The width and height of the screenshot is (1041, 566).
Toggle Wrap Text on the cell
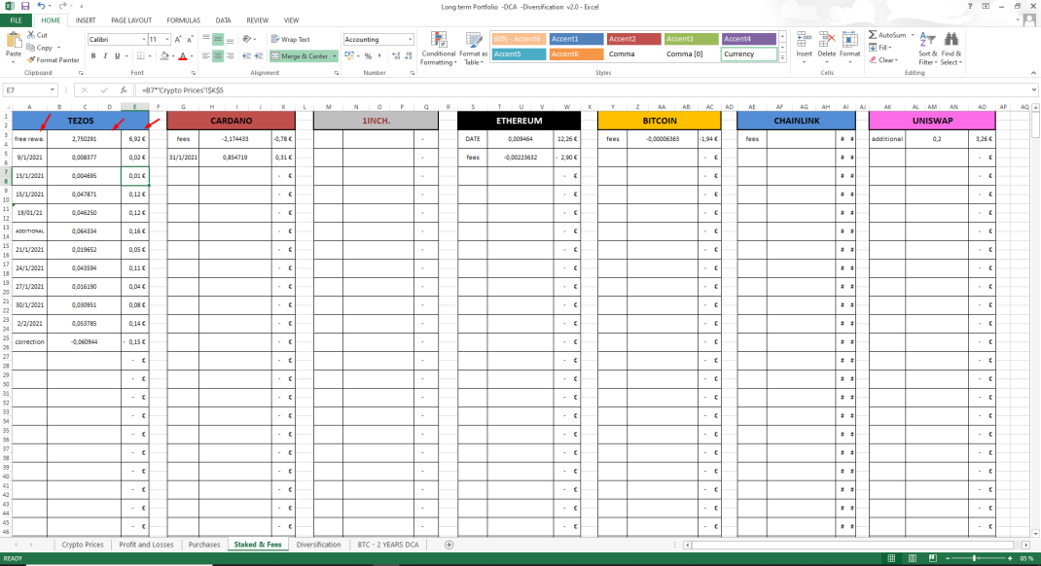tap(290, 39)
